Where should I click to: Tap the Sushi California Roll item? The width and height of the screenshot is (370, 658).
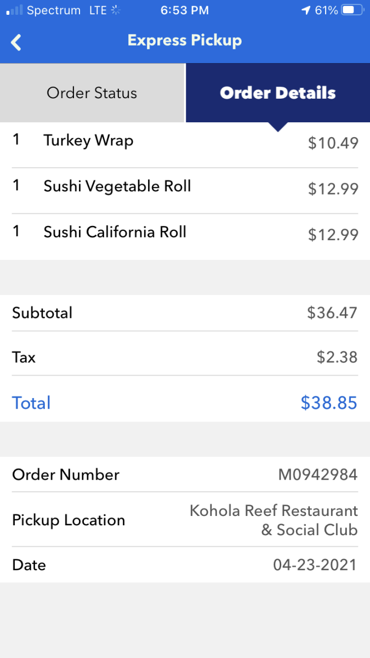(115, 232)
